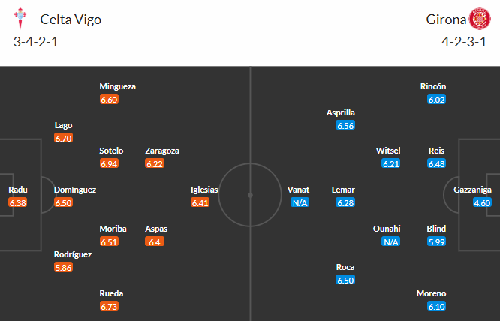Click the 4-2-3-1 formation text

tap(464, 42)
